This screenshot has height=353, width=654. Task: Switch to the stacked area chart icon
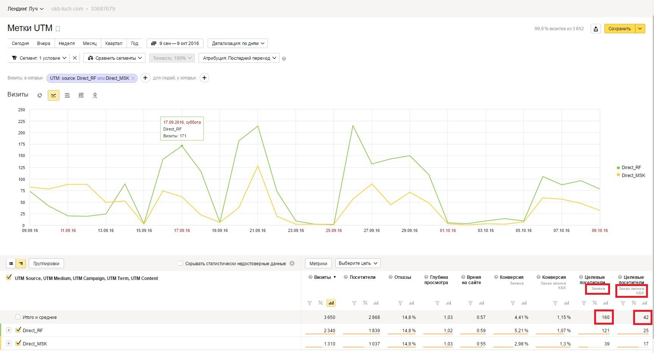(67, 95)
